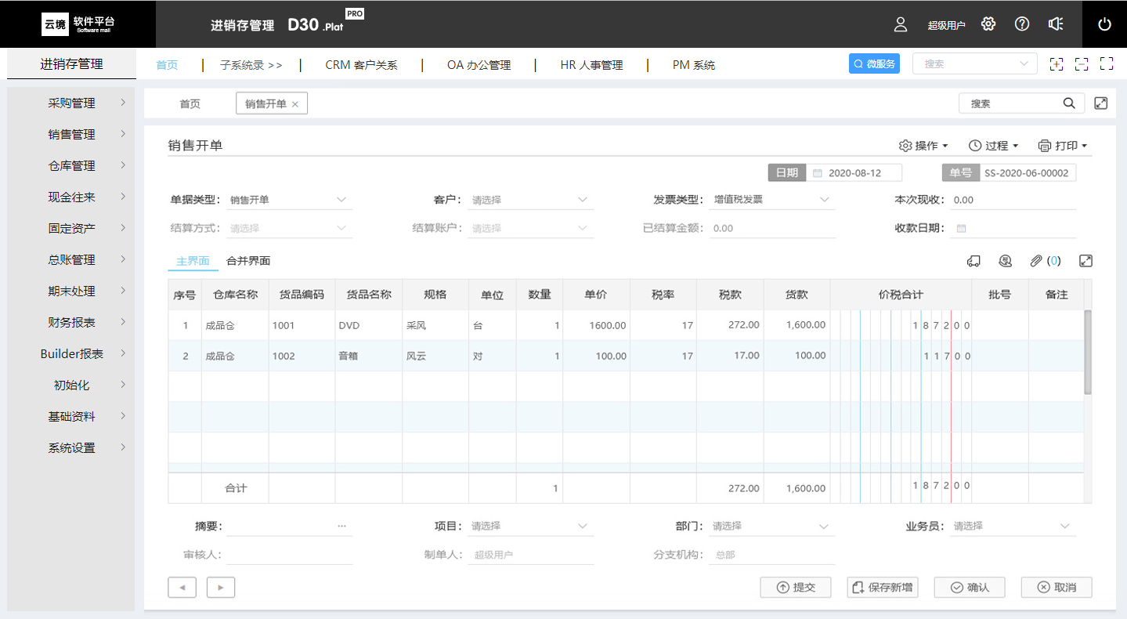This screenshot has width=1127, height=619.
Task: Click the magnifier icon in tab search box
Action: coord(1068,103)
